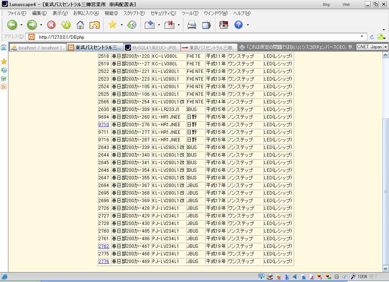Viewport: 389px width, 282px height.
Task: Switch to the last 東武バスセントラル三郷 tab
Action: point(209,48)
